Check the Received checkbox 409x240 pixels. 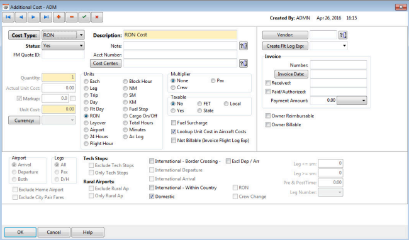267,83
